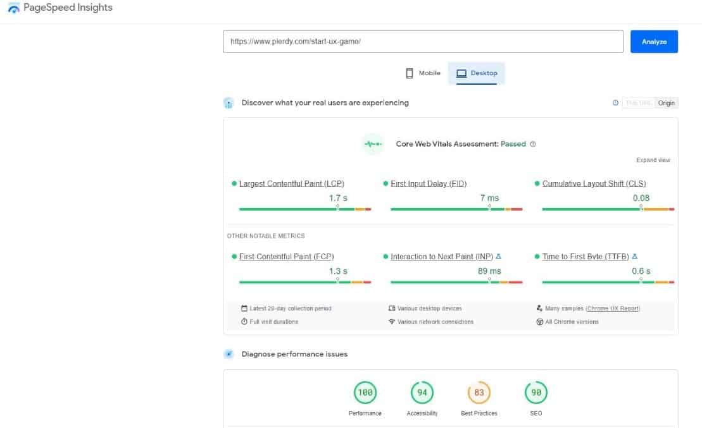Viewport: 702px width, 428px height.
Task: Switch to the Desktop tab
Action: 476,73
